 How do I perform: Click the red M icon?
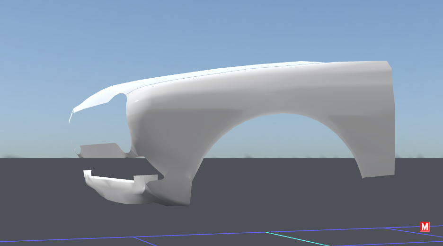click(425, 227)
